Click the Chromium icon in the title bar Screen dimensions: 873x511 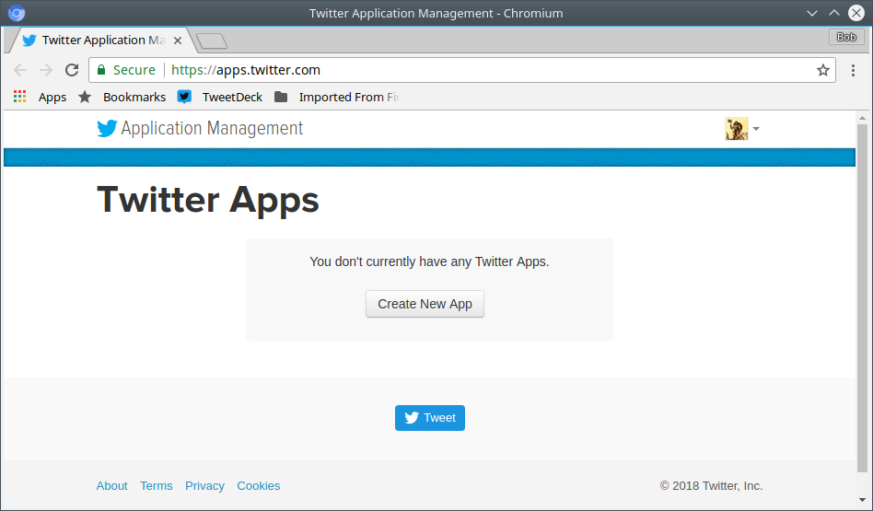pyautogui.click(x=17, y=13)
